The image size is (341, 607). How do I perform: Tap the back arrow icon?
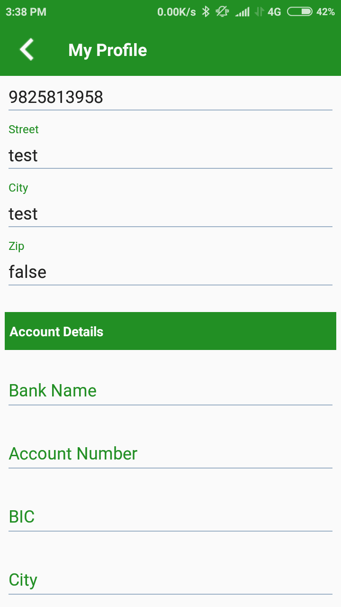click(x=27, y=50)
